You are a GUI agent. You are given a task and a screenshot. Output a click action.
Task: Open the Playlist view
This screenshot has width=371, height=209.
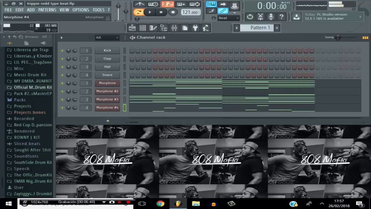pyautogui.click(x=132, y=28)
